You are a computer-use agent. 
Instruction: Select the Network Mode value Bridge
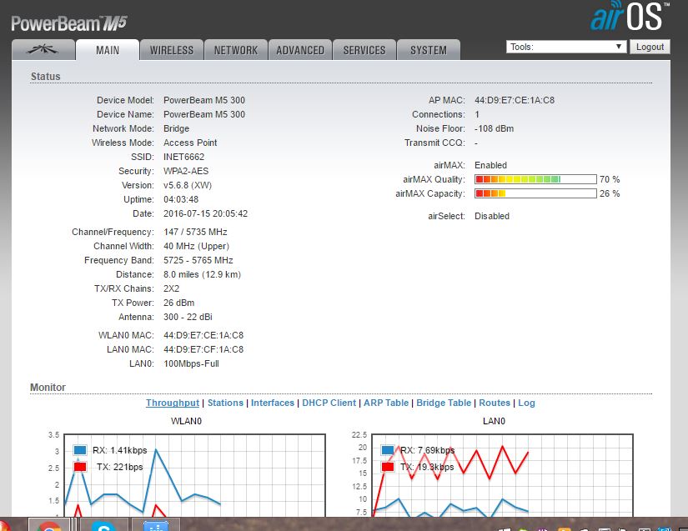(x=177, y=128)
